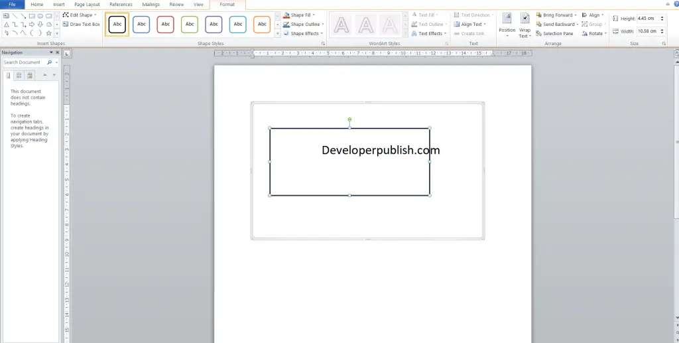Screen dimensions: 679x343
Task: Select the Elbow Connector shape
Action: tap(15, 25)
